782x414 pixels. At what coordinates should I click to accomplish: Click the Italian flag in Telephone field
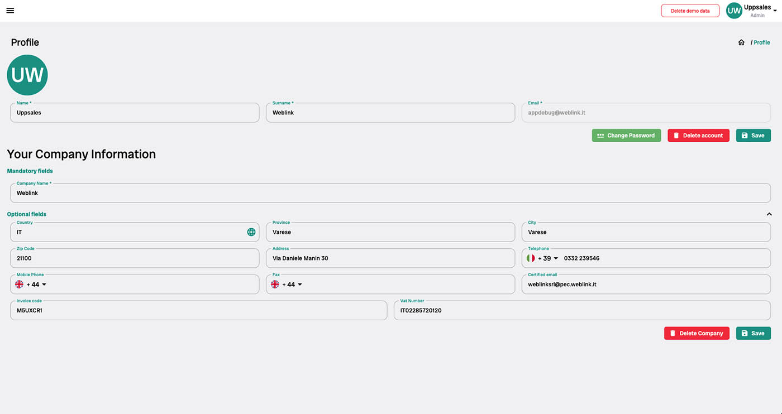tap(531, 258)
